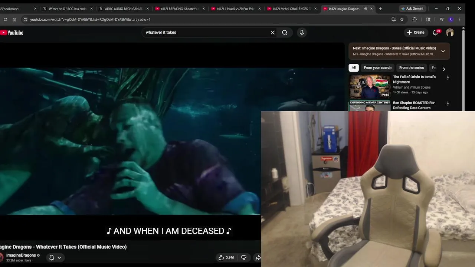Show more filter chips with the arrow
Screen dimensions: 475x267
point(444,69)
